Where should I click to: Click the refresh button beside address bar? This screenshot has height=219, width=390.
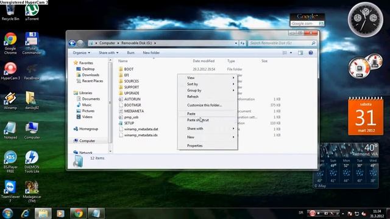[x=243, y=43]
